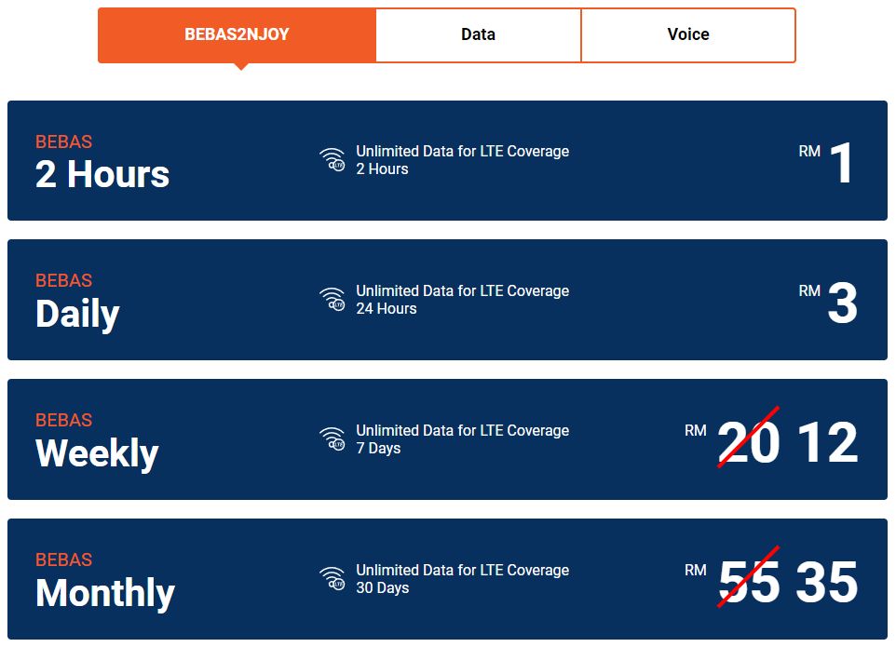Click the '7 Days' coverage description
Viewport: 896px width, 647px height.
(378, 449)
